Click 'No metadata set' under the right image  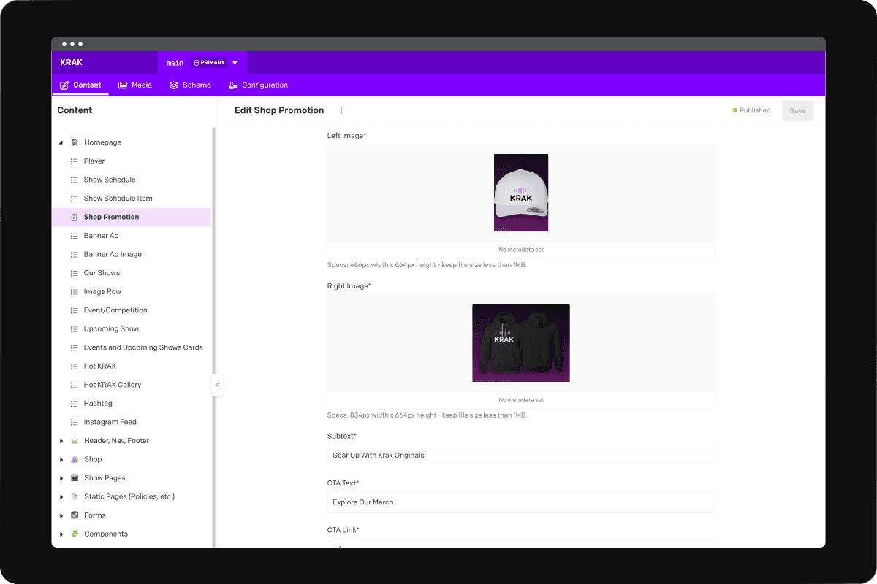(521, 400)
